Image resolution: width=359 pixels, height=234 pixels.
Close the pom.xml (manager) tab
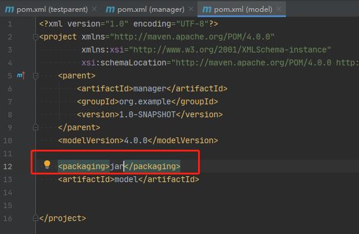click(x=191, y=9)
